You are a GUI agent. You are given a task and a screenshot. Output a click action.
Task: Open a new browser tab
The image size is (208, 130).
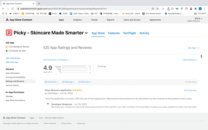pos(39,3)
